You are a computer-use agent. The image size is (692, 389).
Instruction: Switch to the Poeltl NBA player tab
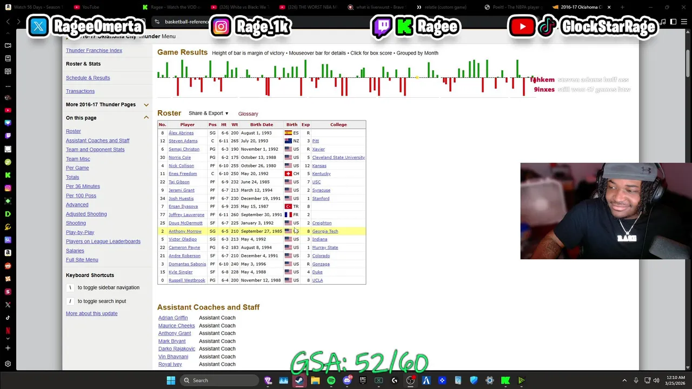tap(515, 7)
